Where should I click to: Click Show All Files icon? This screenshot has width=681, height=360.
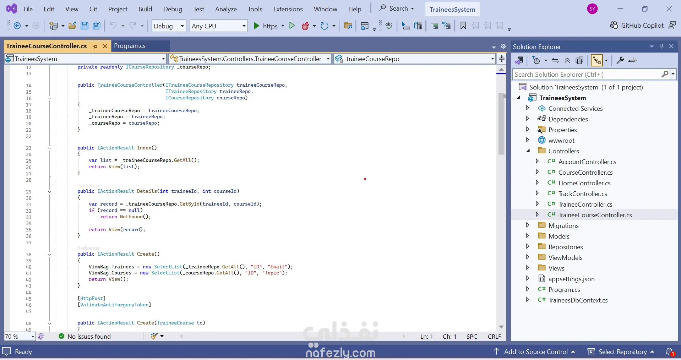579,61
